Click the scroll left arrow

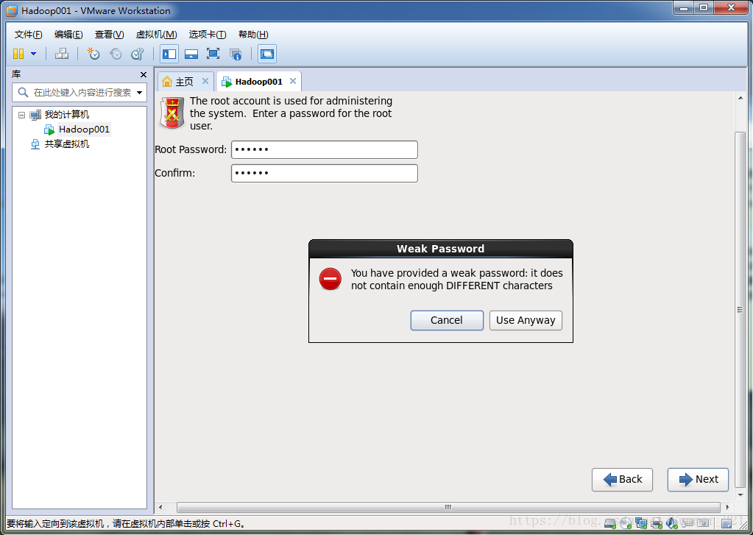160,507
